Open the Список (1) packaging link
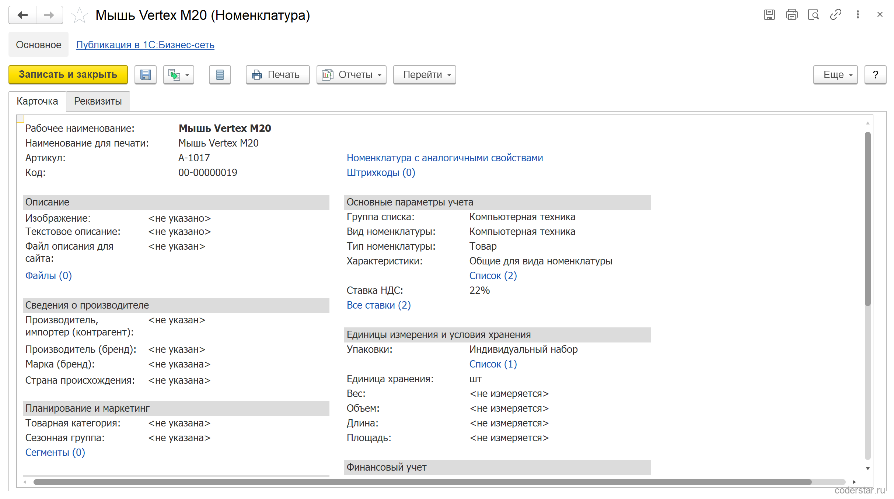 tap(493, 364)
